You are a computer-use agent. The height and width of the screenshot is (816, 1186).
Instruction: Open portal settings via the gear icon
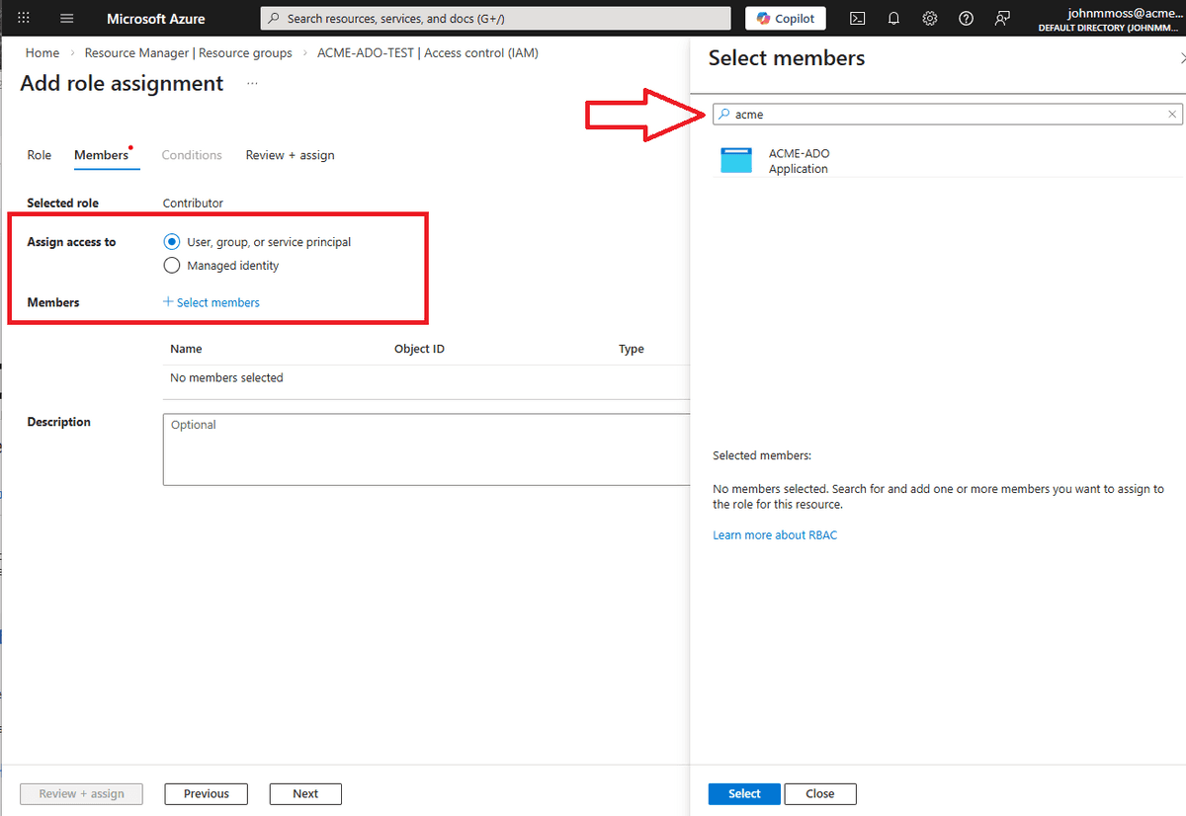pyautogui.click(x=929, y=18)
